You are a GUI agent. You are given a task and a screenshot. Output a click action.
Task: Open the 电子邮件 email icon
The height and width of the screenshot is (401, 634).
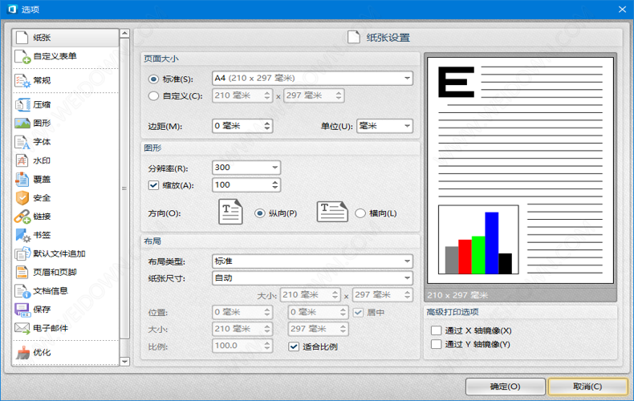pyautogui.click(x=22, y=328)
